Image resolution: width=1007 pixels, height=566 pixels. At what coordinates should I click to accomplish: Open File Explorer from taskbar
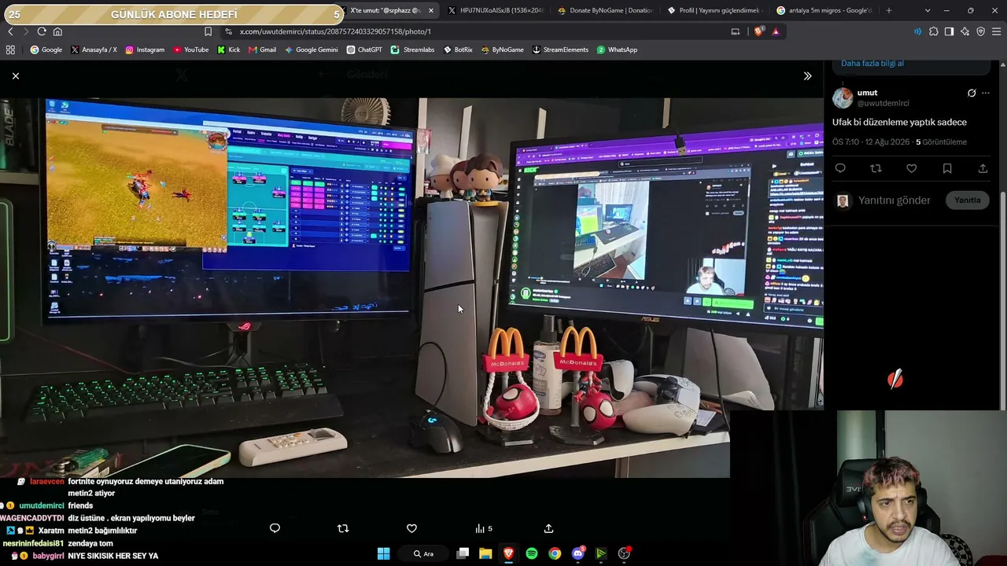485,553
